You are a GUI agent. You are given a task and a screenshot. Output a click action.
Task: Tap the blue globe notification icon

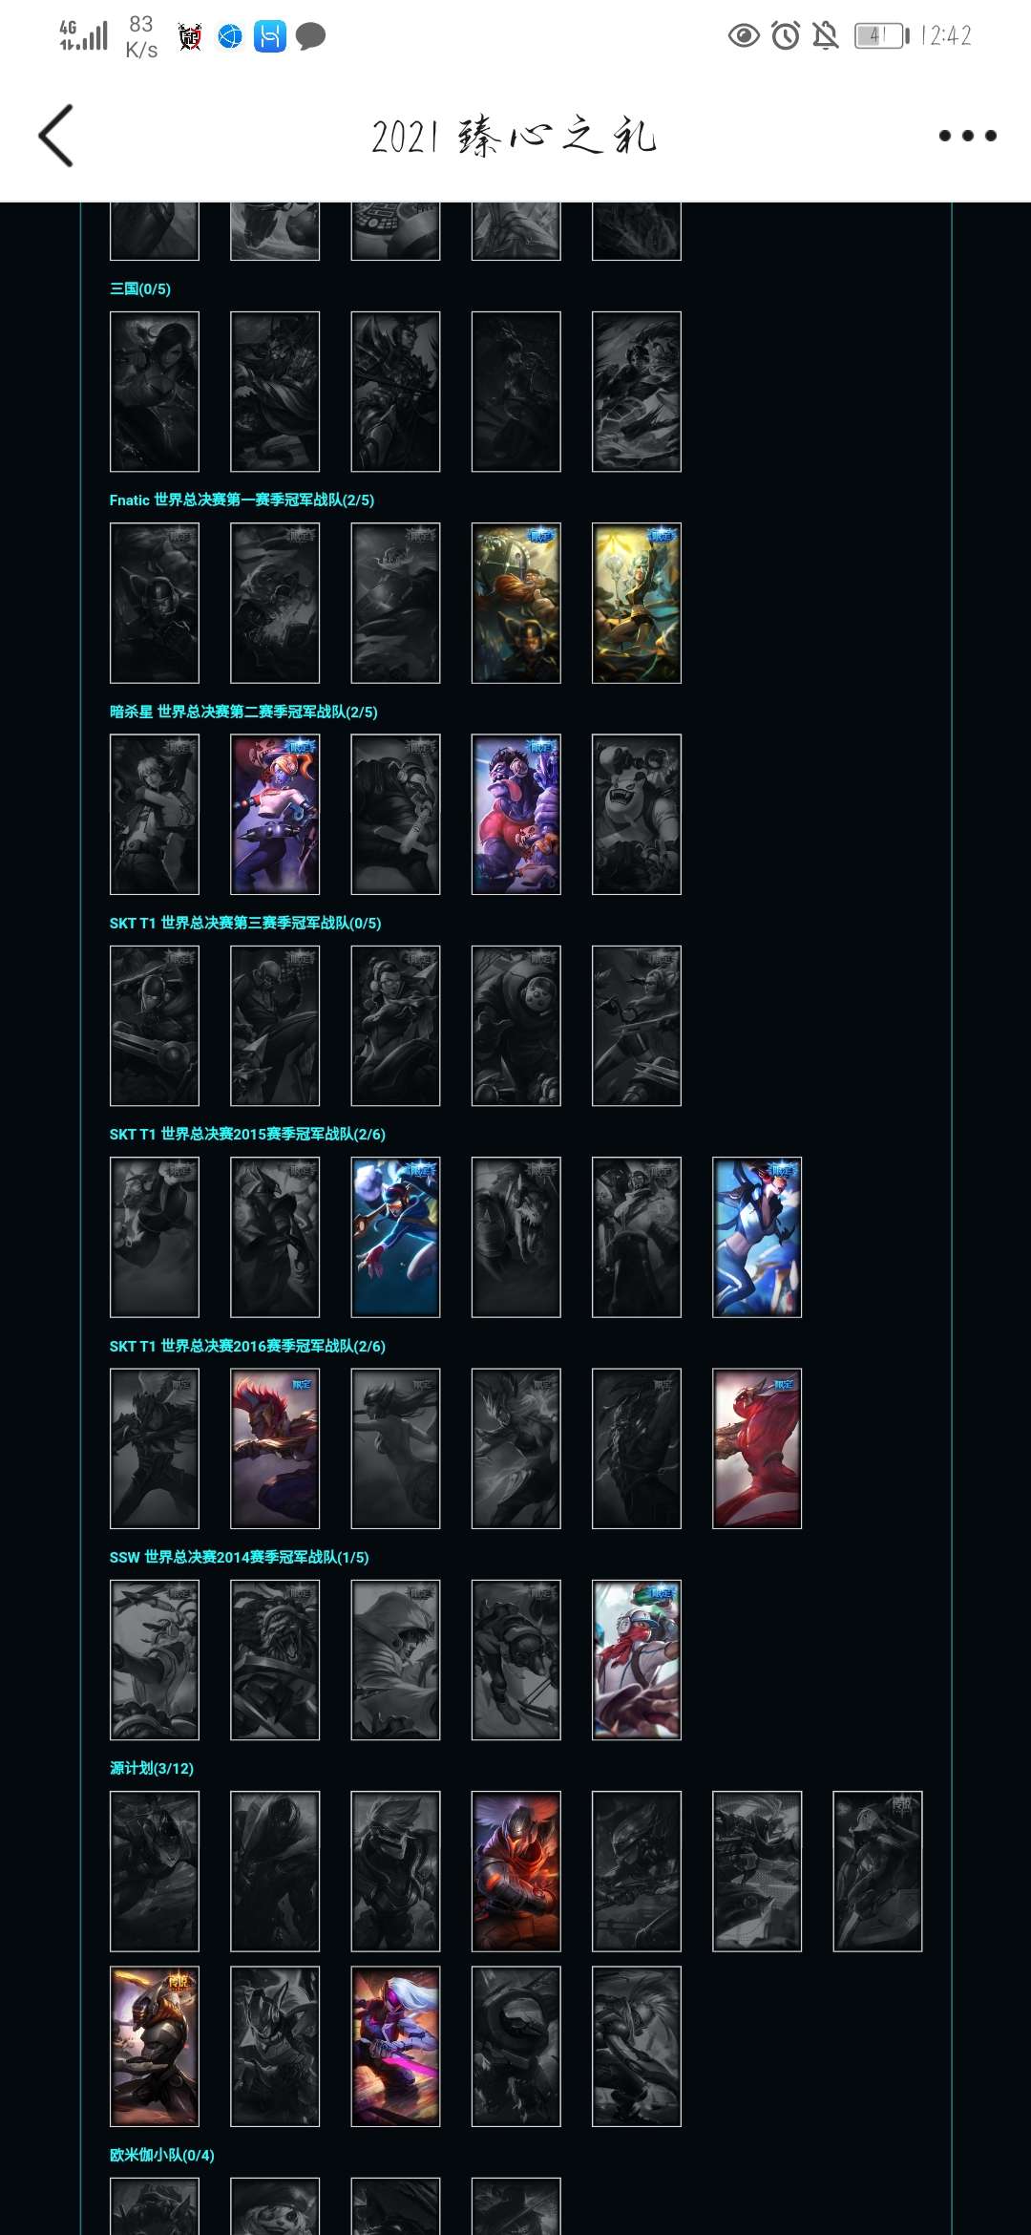point(230,36)
